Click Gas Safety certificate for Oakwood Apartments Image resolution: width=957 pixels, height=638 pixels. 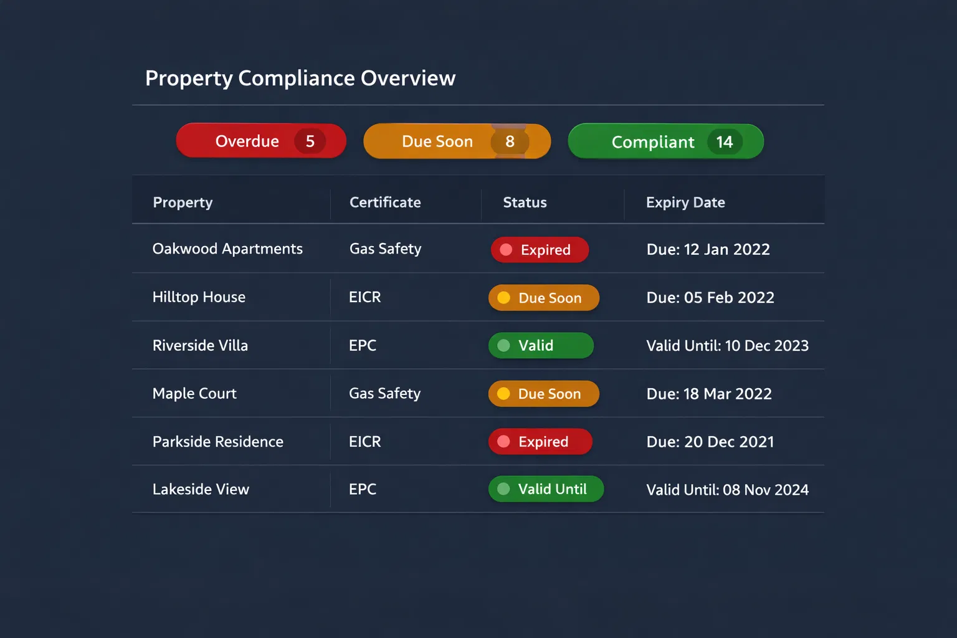tap(385, 249)
